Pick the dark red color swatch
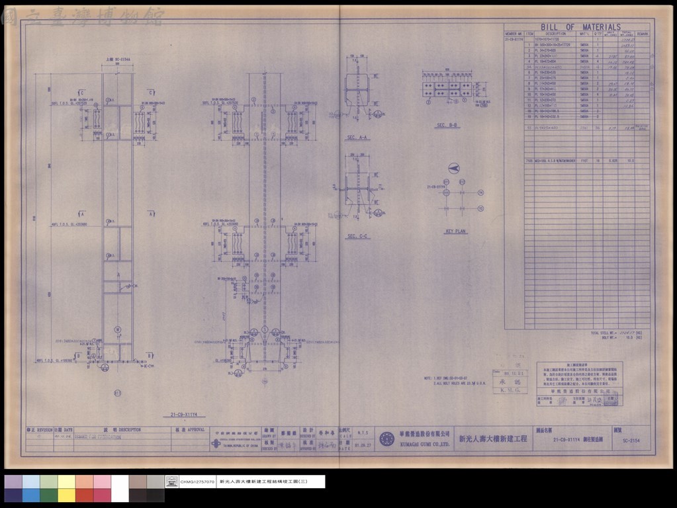This screenshot has height=508, width=677. tap(84, 495)
